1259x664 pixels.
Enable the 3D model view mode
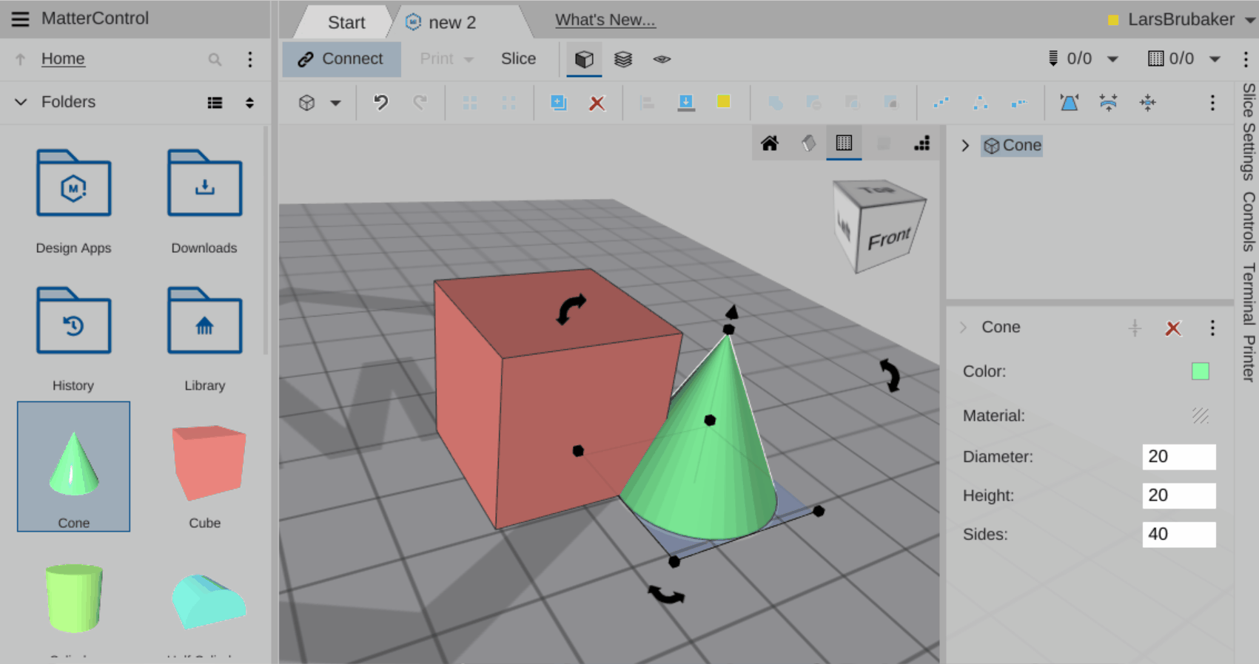[x=584, y=59]
